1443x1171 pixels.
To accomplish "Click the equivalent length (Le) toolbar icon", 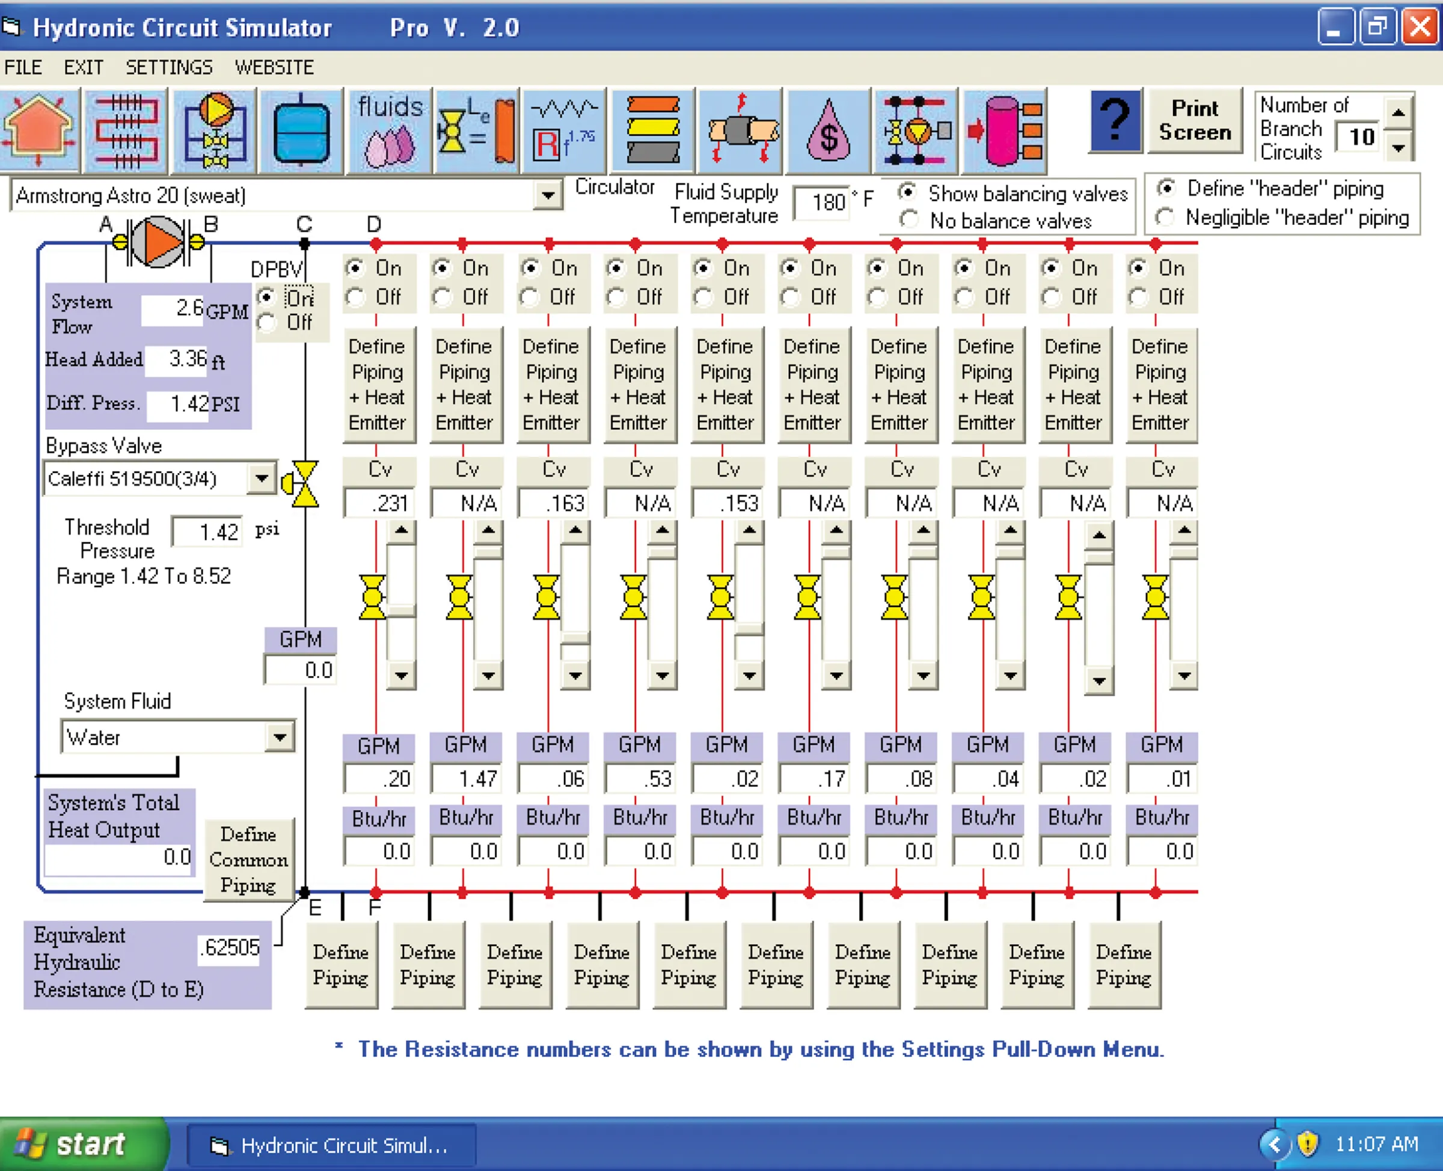I will click(476, 131).
